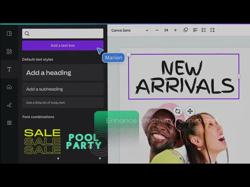250x187 pixels.
Task: Decrease font size with minus button
Action: pyautogui.click(x=157, y=30)
